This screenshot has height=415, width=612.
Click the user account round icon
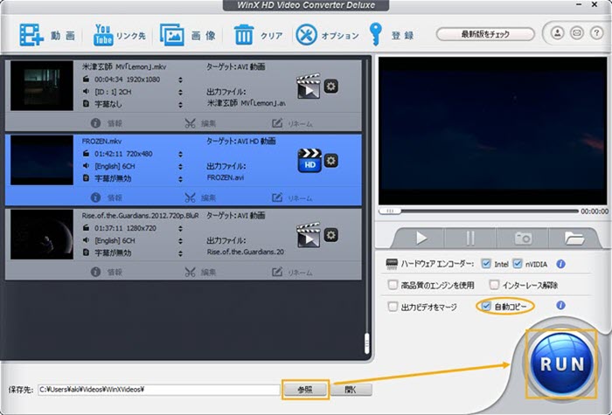tap(558, 33)
